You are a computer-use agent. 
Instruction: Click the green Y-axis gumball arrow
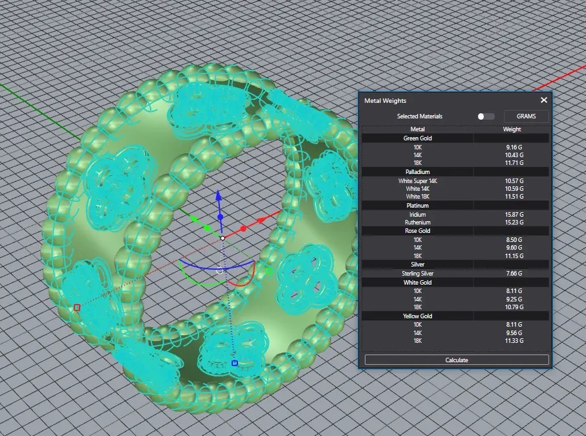pyautogui.click(x=194, y=219)
